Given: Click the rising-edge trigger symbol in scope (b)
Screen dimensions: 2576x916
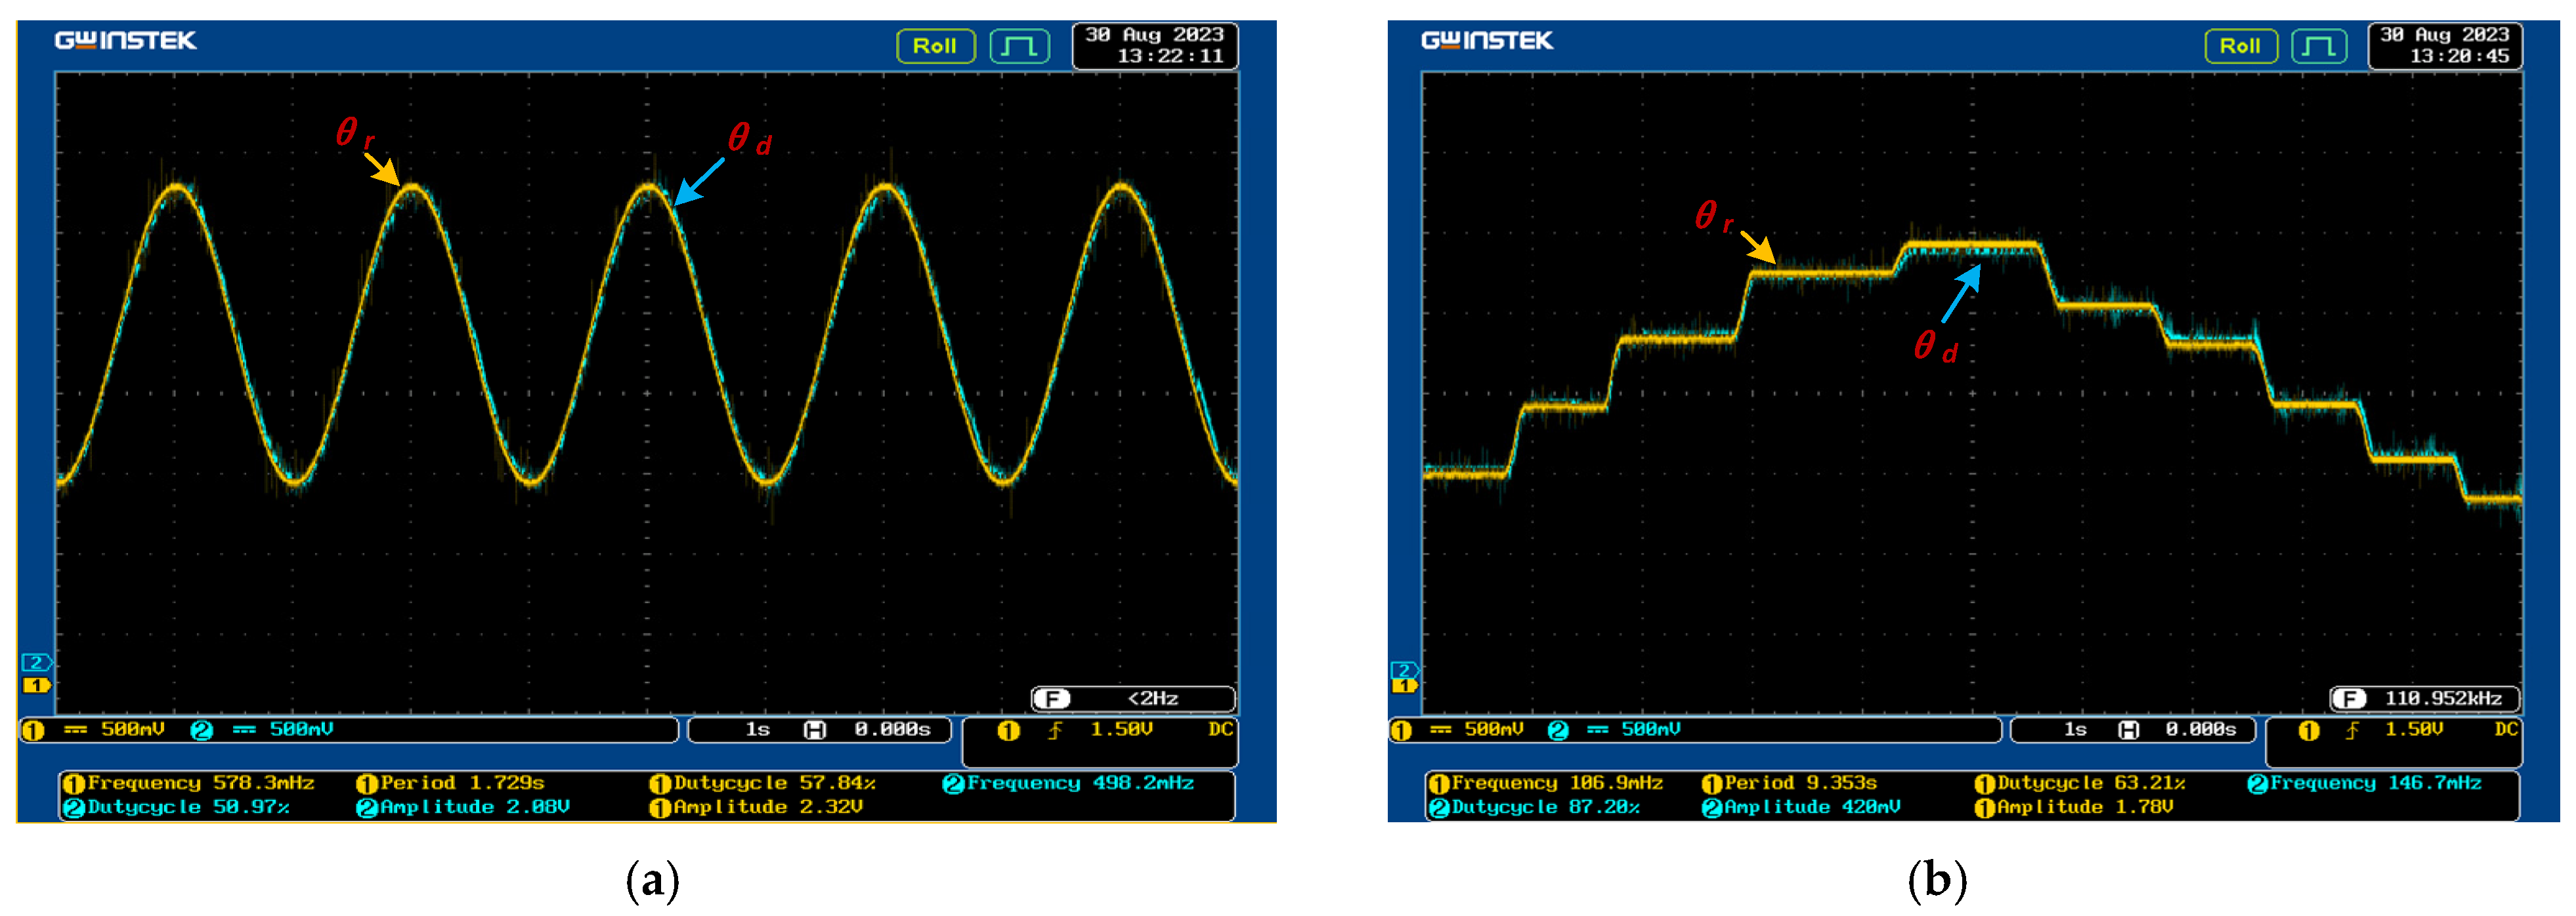Looking at the screenshot, I should (x=2352, y=730).
